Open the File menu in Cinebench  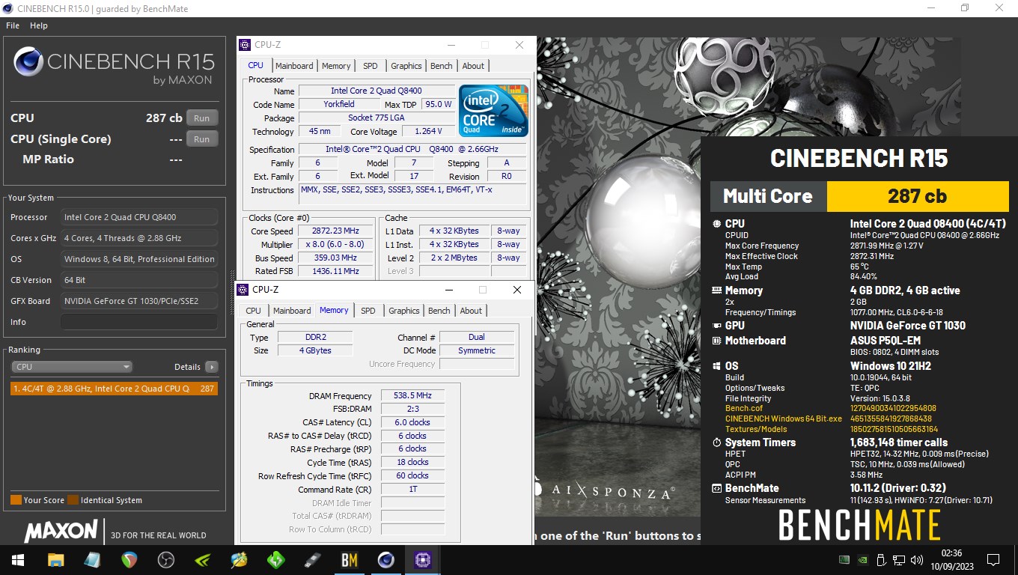13,25
